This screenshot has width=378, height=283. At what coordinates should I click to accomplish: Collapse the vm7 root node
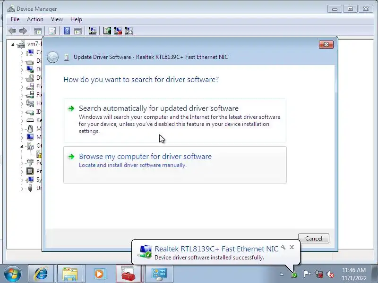pyautogui.click(x=13, y=44)
